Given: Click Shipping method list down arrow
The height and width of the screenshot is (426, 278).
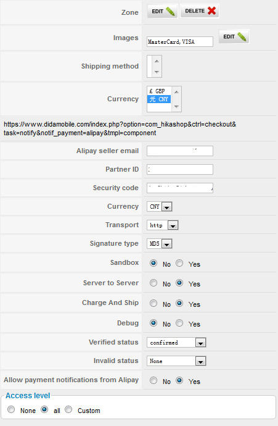Looking at the screenshot, I should tap(157, 72).
